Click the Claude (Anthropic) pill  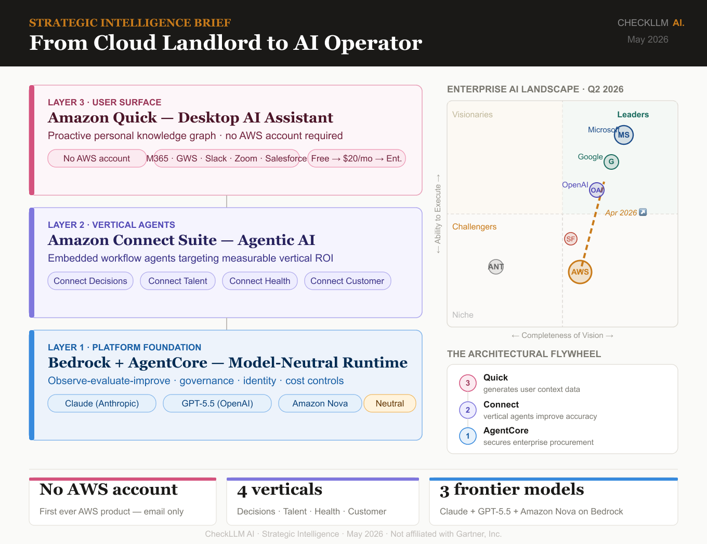[102, 403]
